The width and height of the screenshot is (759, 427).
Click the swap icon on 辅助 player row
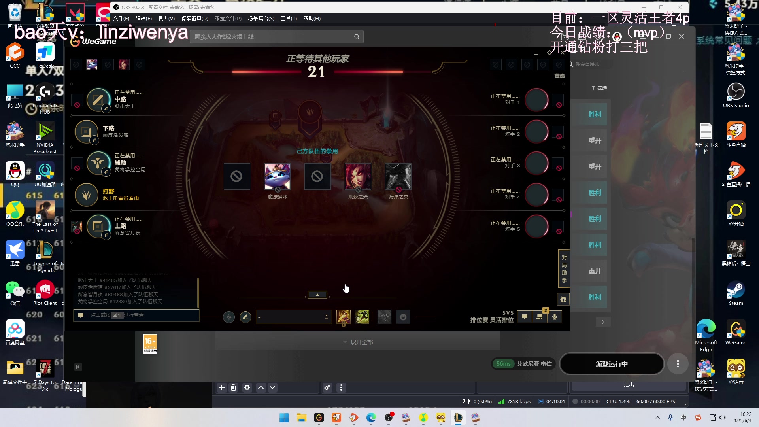point(106,172)
